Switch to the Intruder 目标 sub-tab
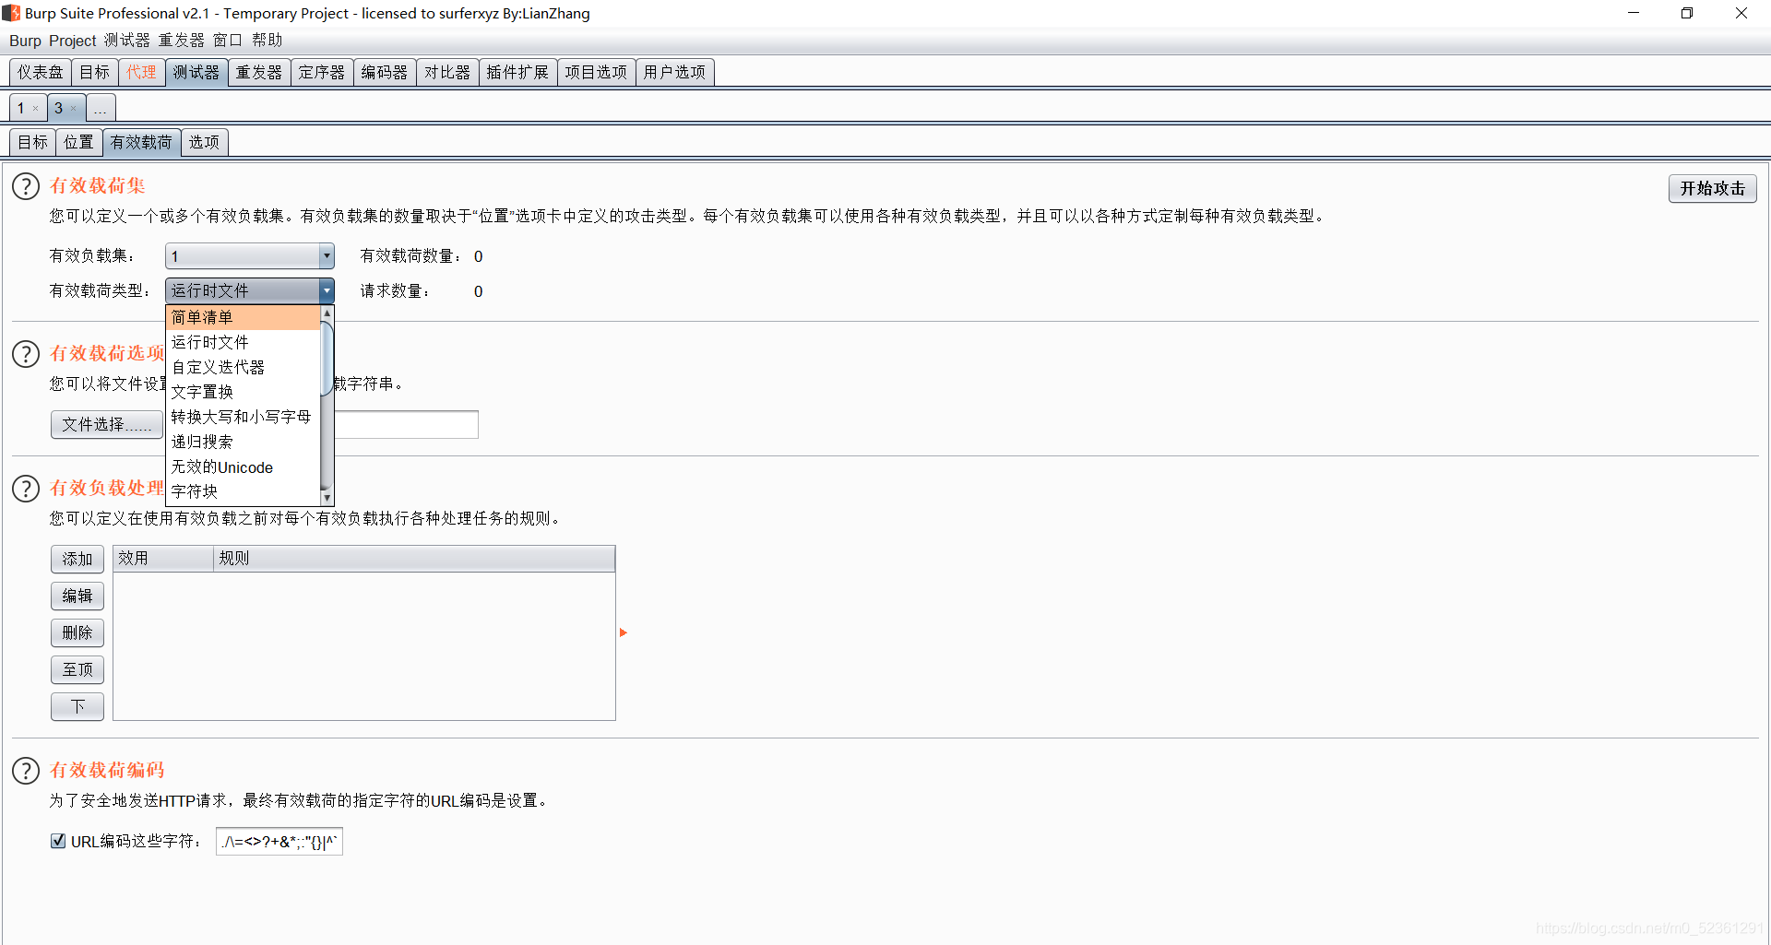1771x945 pixels. pyautogui.click(x=32, y=142)
